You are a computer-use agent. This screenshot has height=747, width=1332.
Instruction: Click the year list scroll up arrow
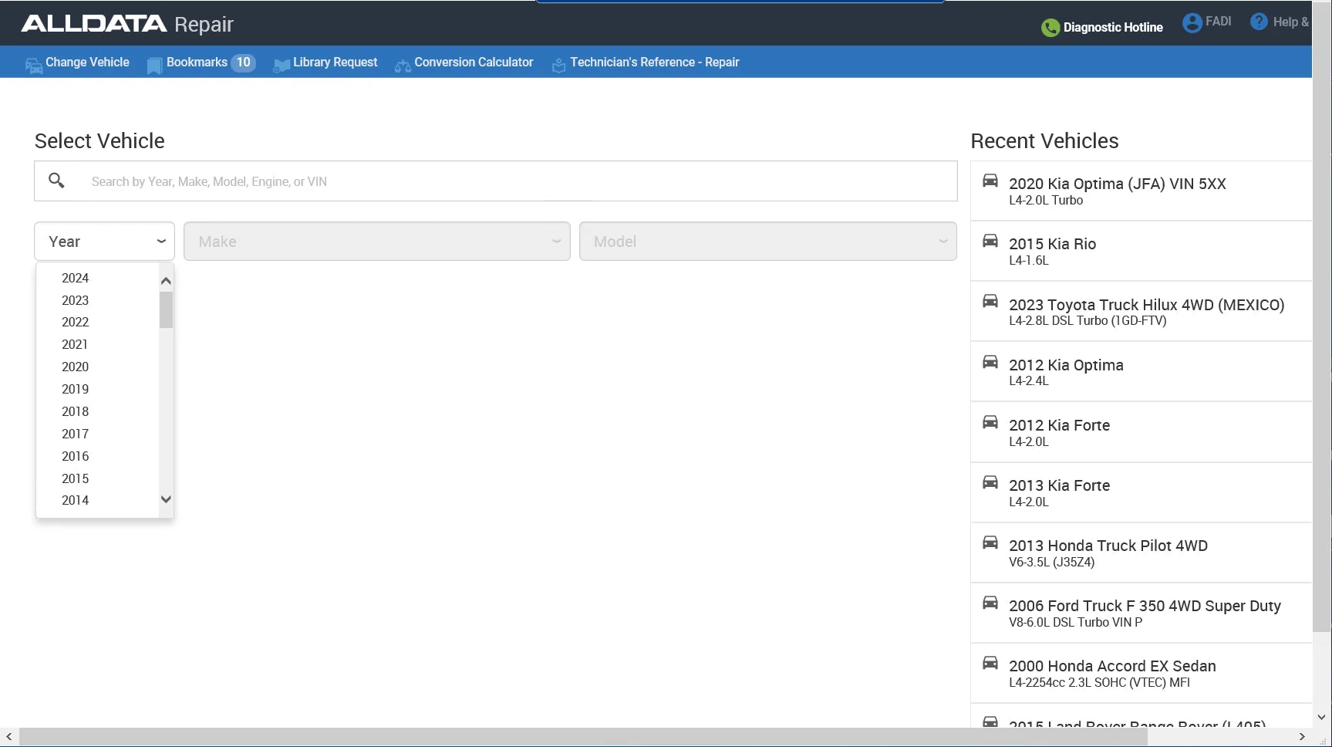[x=166, y=281]
